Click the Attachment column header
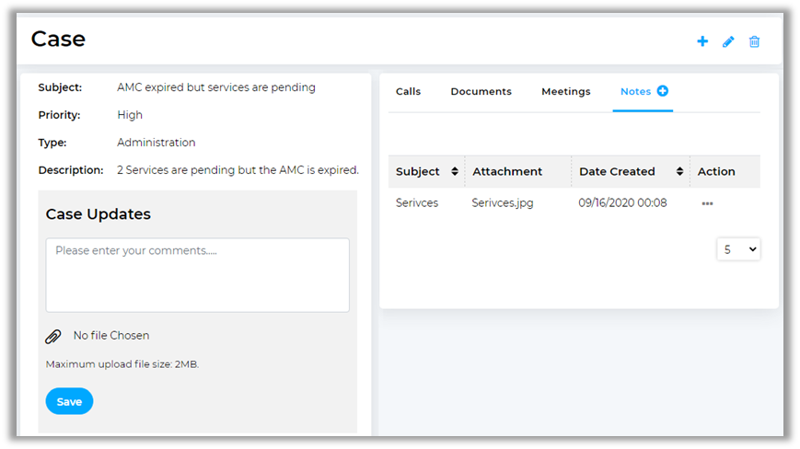The width and height of the screenshot is (800, 449). point(507,171)
